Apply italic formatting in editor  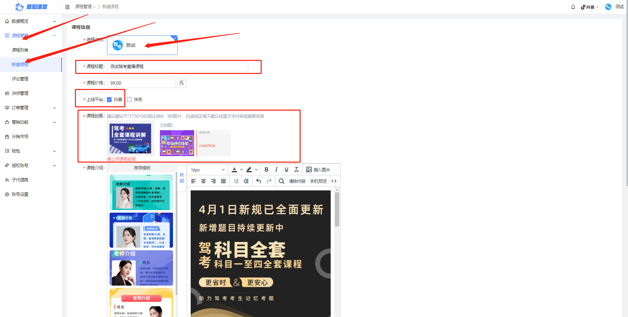[276, 169]
